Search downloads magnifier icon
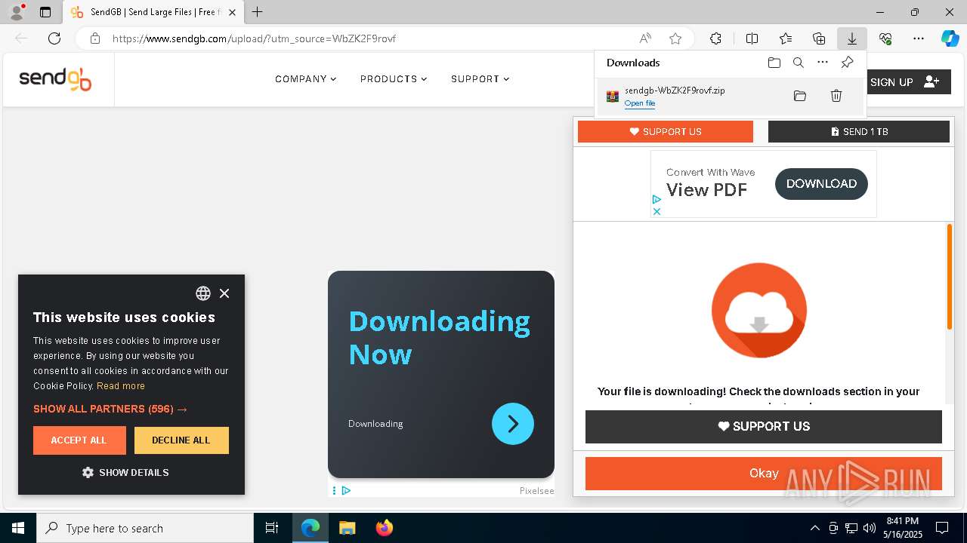 (x=798, y=63)
